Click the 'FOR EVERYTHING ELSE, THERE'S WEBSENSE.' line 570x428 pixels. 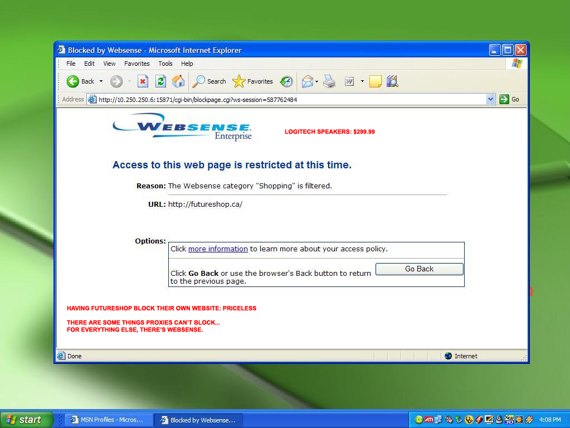[135, 330]
